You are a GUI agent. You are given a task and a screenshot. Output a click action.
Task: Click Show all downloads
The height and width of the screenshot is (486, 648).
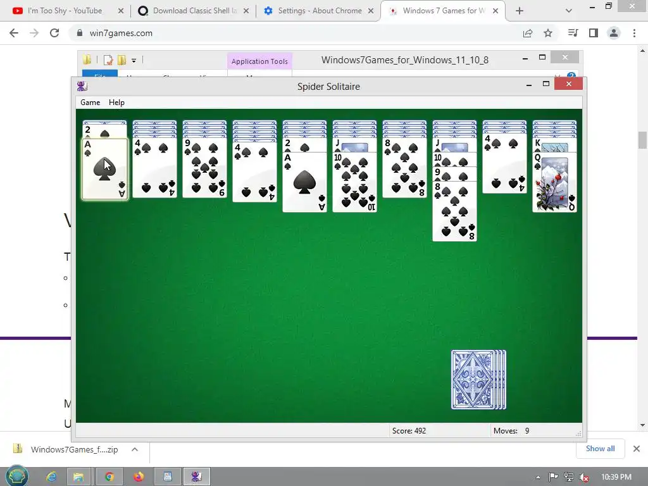pos(600,449)
